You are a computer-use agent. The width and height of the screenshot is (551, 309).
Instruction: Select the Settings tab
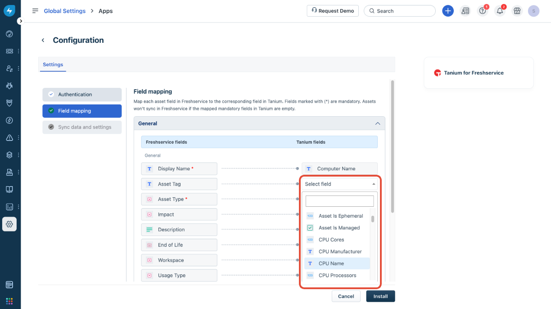click(53, 64)
